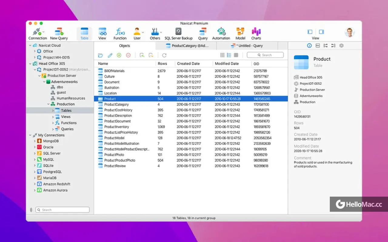This screenshot has width=388, height=242.
Task: Switch to list view mode
Action: pos(229,55)
